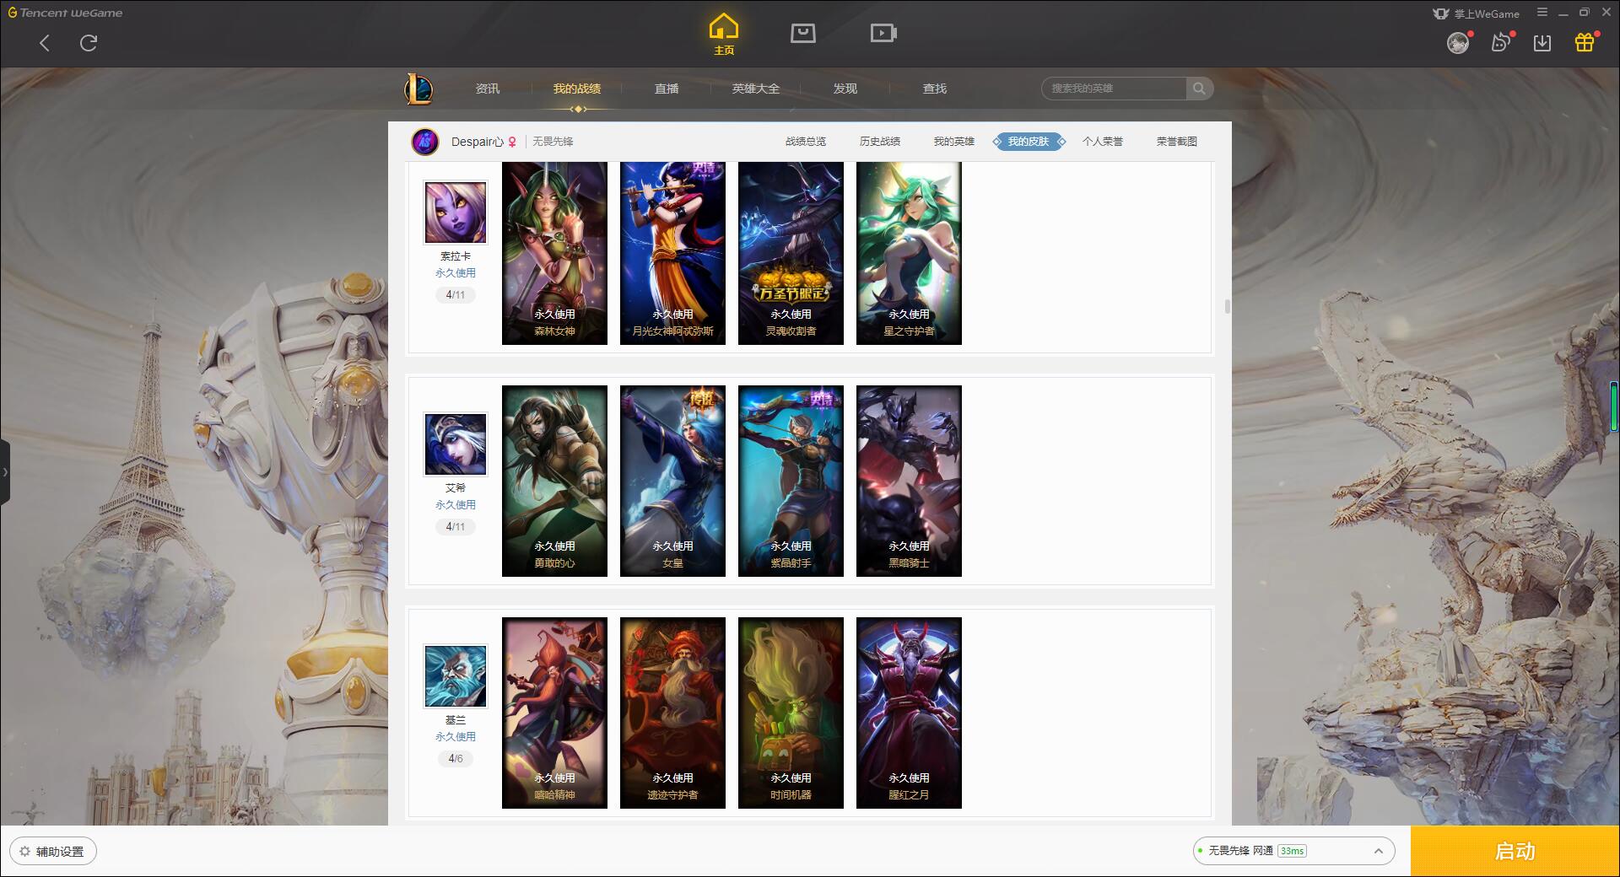Click the search magnifier button

coord(1199,89)
